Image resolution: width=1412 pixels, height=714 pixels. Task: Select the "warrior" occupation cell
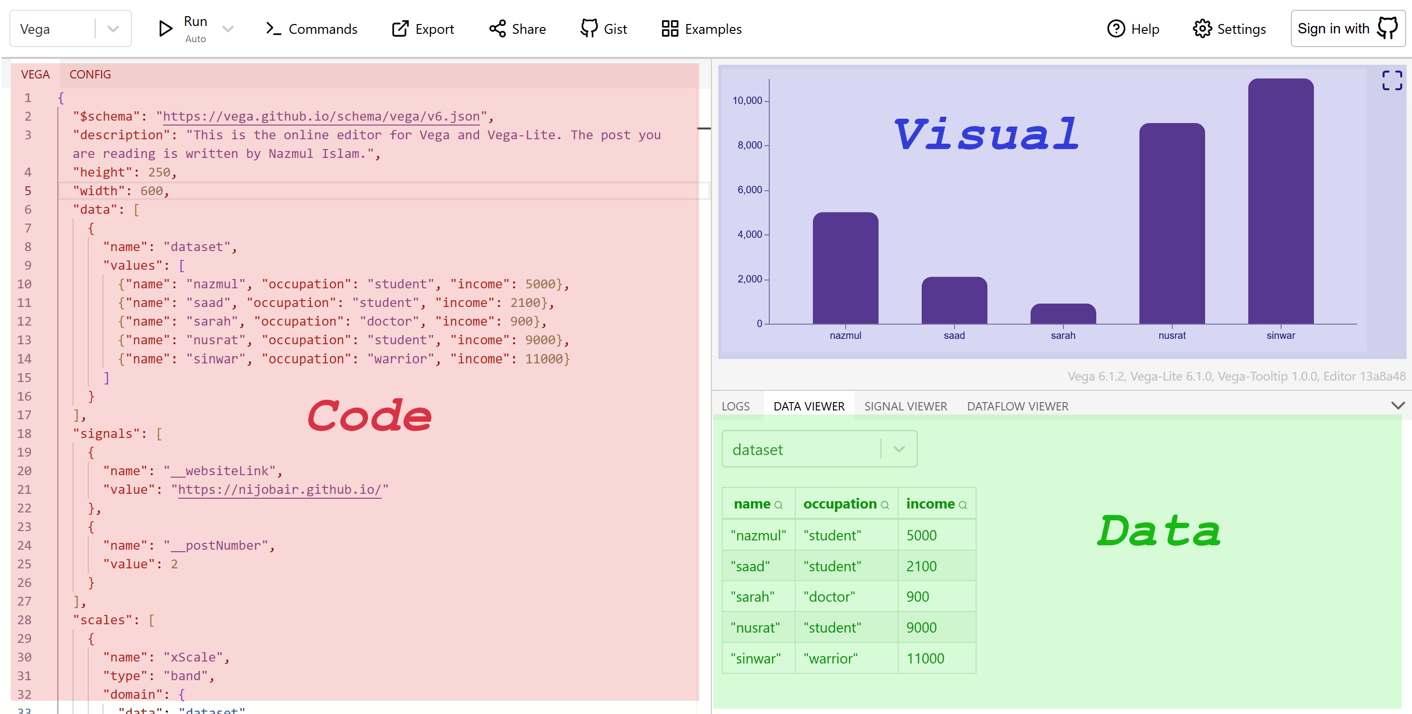coord(846,658)
